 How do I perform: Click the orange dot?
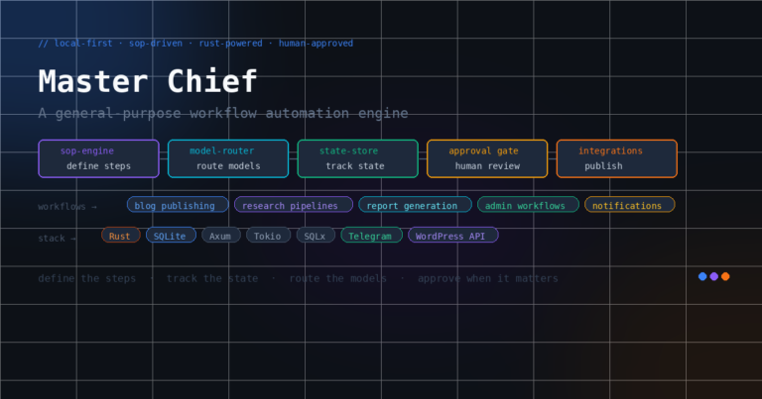[x=725, y=276]
